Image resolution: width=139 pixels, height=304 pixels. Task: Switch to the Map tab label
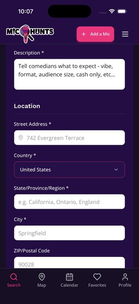point(42,285)
